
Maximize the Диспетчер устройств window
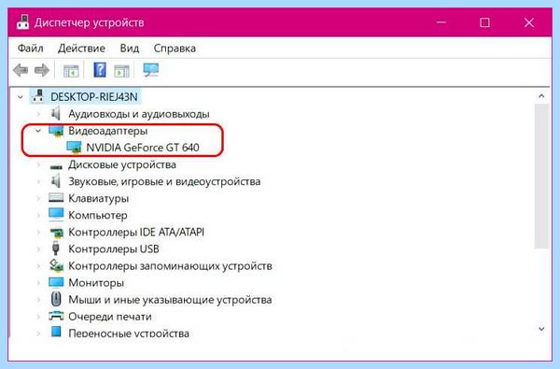pos(484,22)
